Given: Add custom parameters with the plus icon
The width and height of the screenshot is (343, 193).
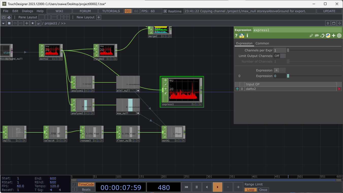Looking at the screenshot, I should [334, 36].
